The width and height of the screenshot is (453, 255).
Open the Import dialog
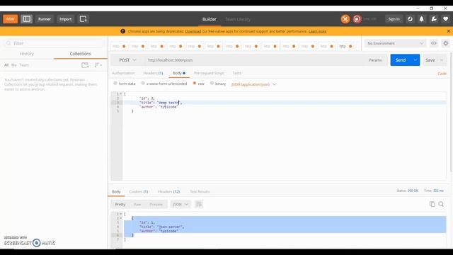click(x=65, y=19)
